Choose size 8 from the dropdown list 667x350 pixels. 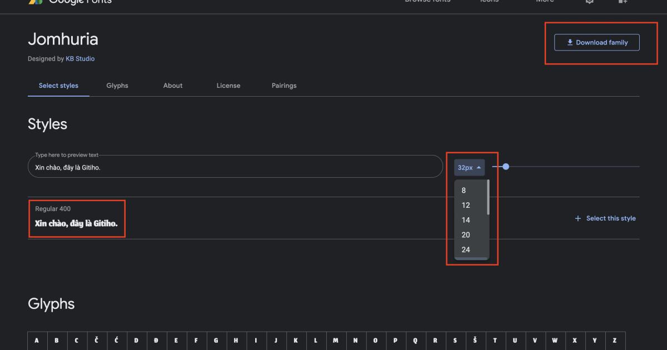click(471, 190)
